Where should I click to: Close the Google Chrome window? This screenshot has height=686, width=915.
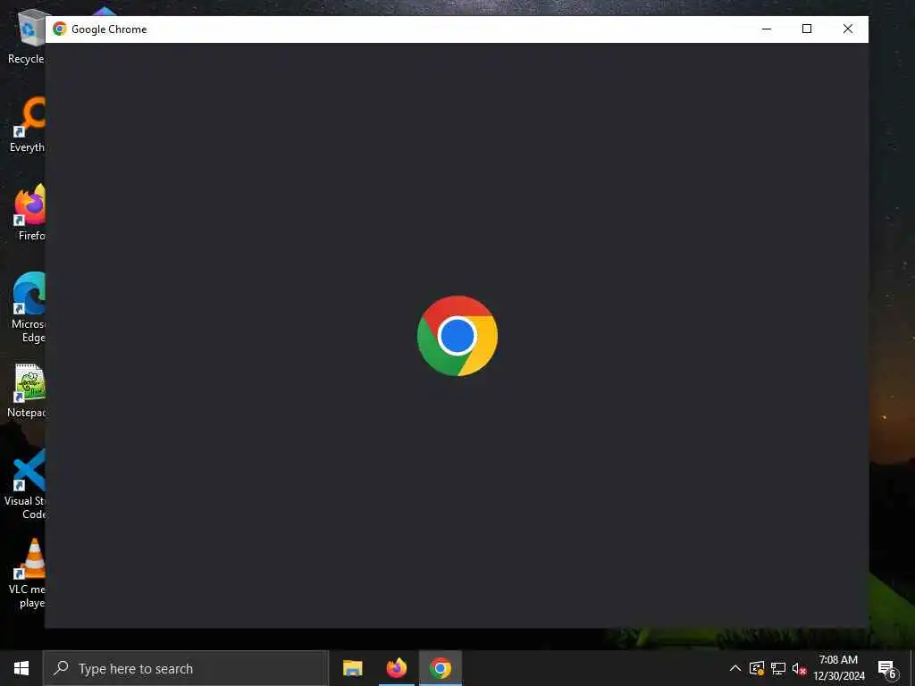tap(847, 29)
